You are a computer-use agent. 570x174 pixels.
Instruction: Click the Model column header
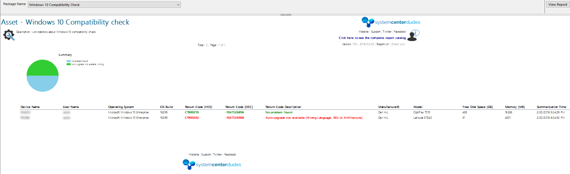[418, 107]
